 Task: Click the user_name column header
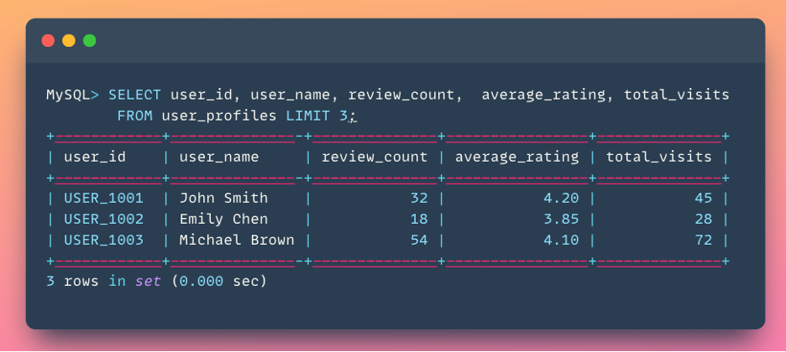coord(219,157)
